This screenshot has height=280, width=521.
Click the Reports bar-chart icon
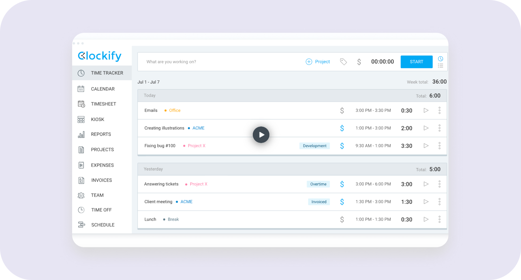pos(81,134)
